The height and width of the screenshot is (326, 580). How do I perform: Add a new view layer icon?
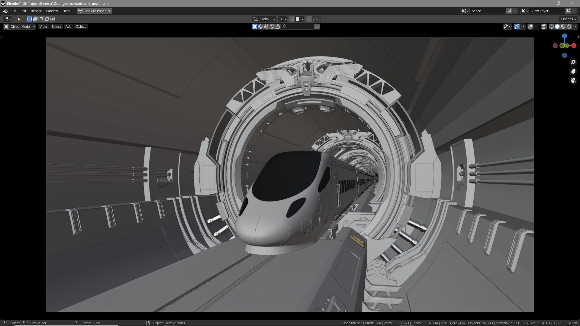click(568, 11)
